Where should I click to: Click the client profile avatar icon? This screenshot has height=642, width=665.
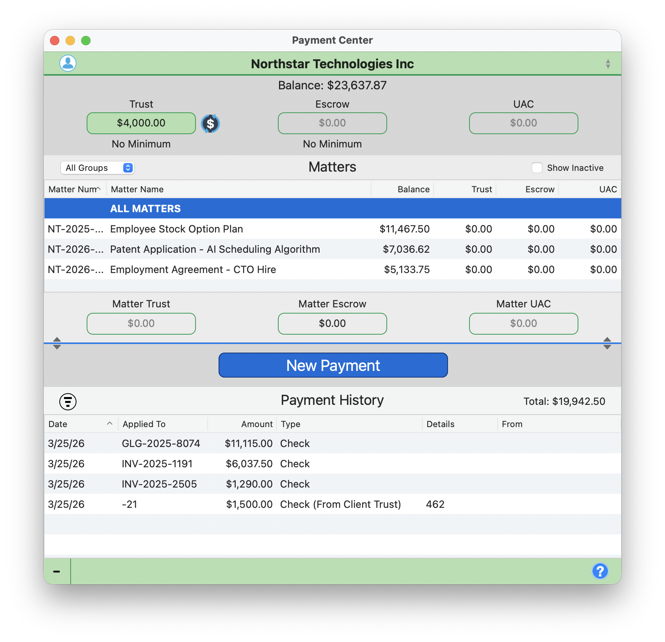click(67, 63)
